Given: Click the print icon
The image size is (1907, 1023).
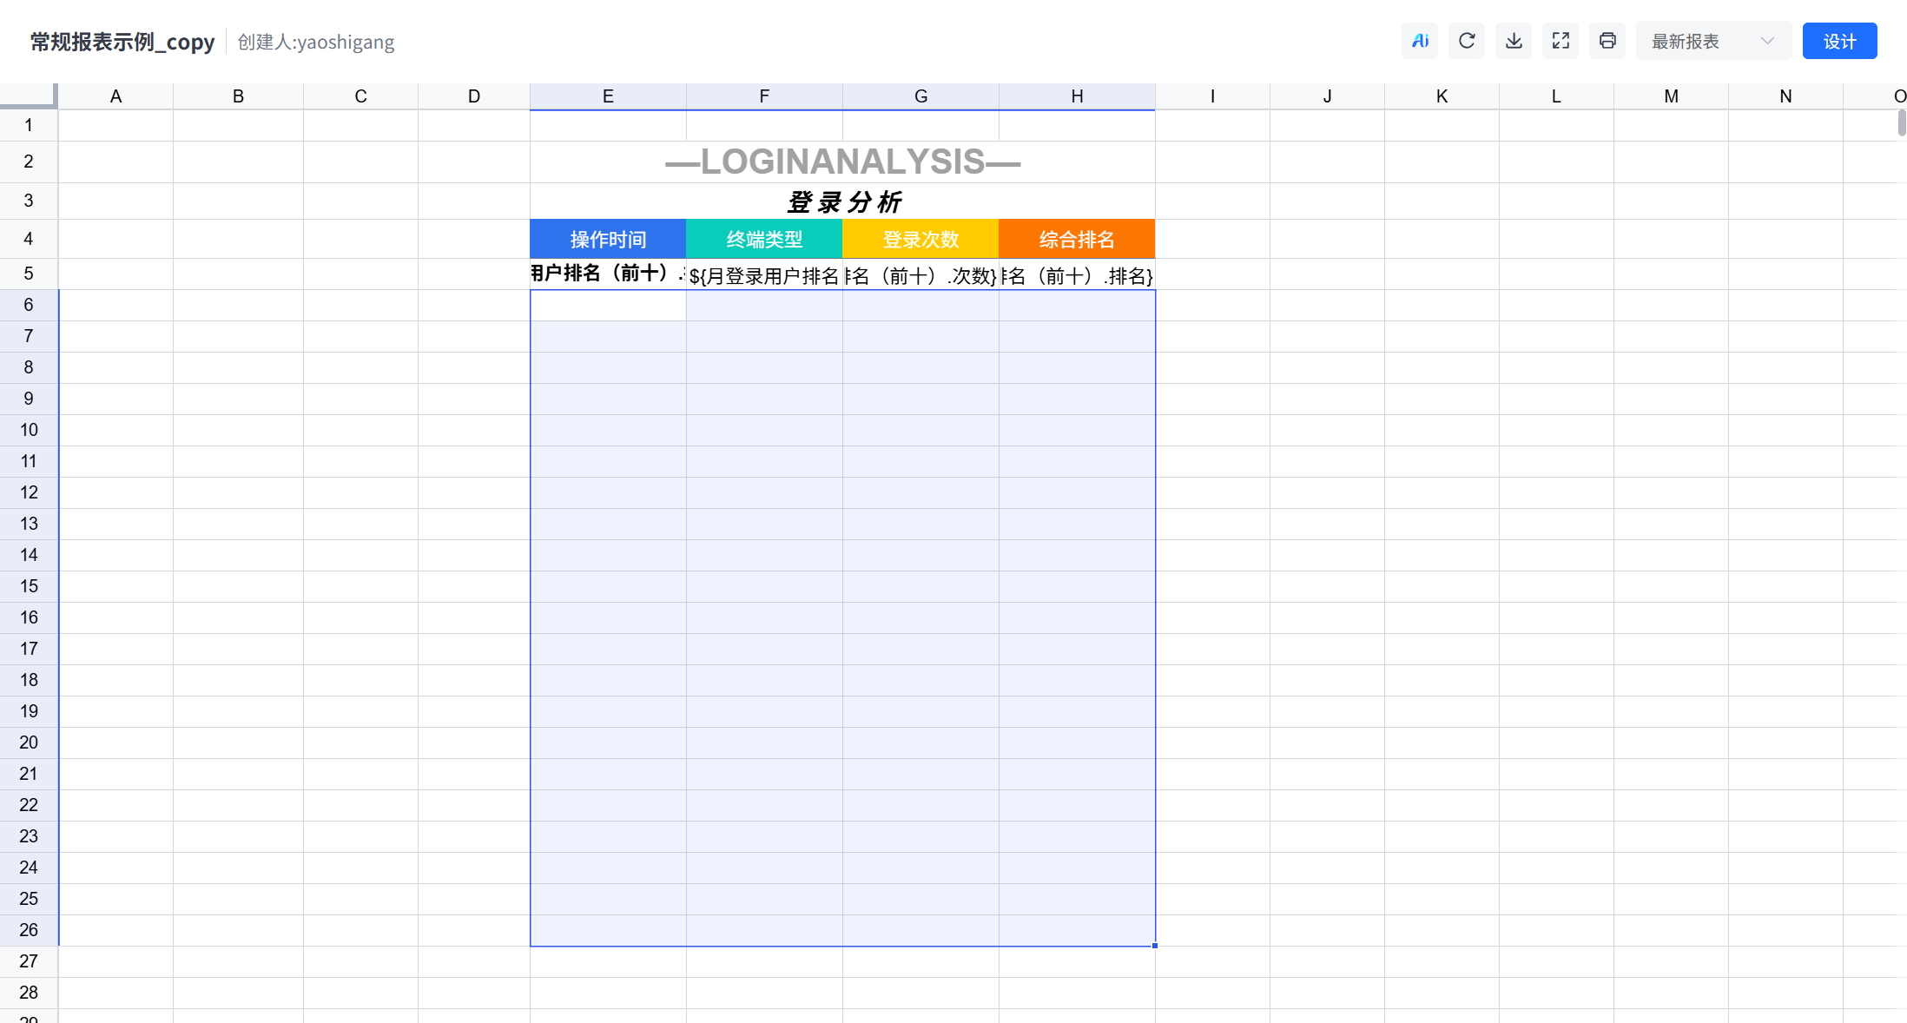Looking at the screenshot, I should (x=1607, y=41).
